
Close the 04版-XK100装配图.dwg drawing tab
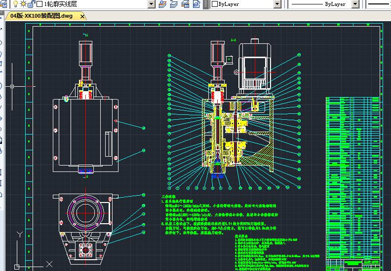[x=82, y=16]
